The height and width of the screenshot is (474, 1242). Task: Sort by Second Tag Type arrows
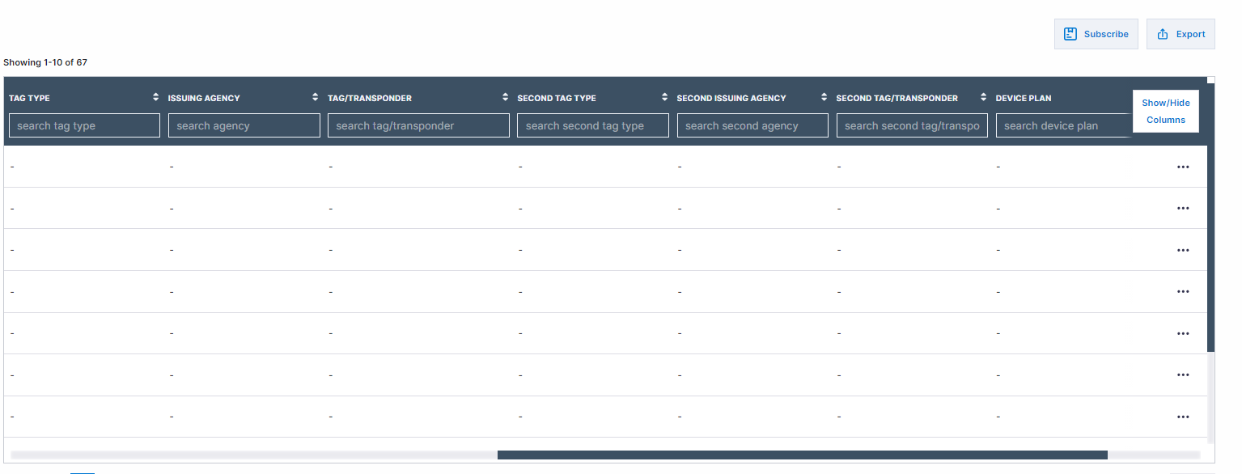664,98
